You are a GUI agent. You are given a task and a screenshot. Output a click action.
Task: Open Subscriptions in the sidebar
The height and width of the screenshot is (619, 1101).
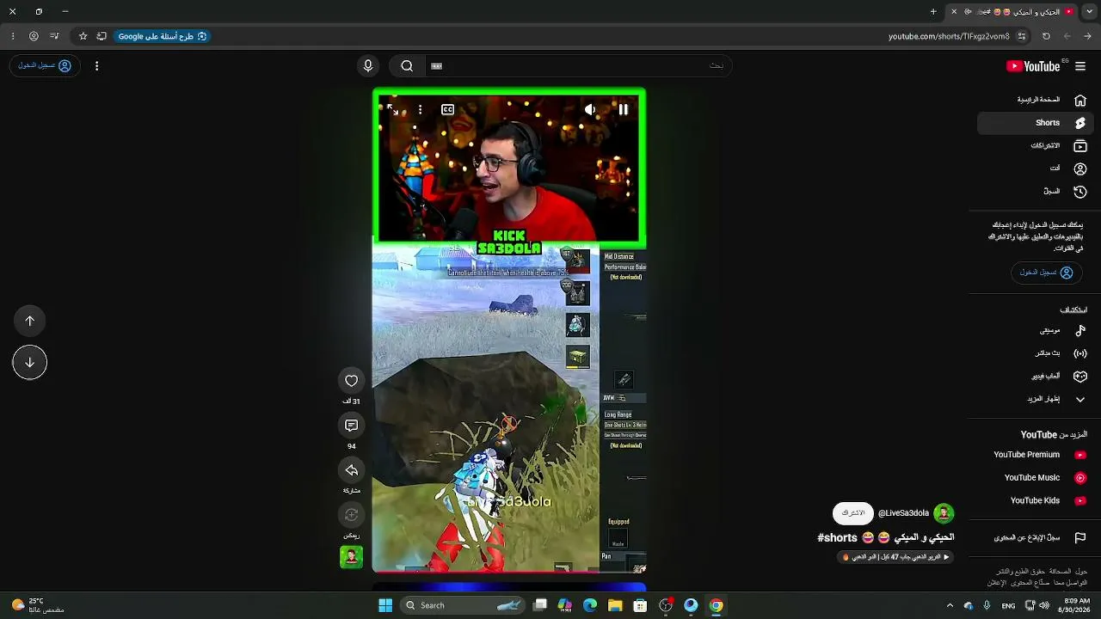tap(1036, 146)
